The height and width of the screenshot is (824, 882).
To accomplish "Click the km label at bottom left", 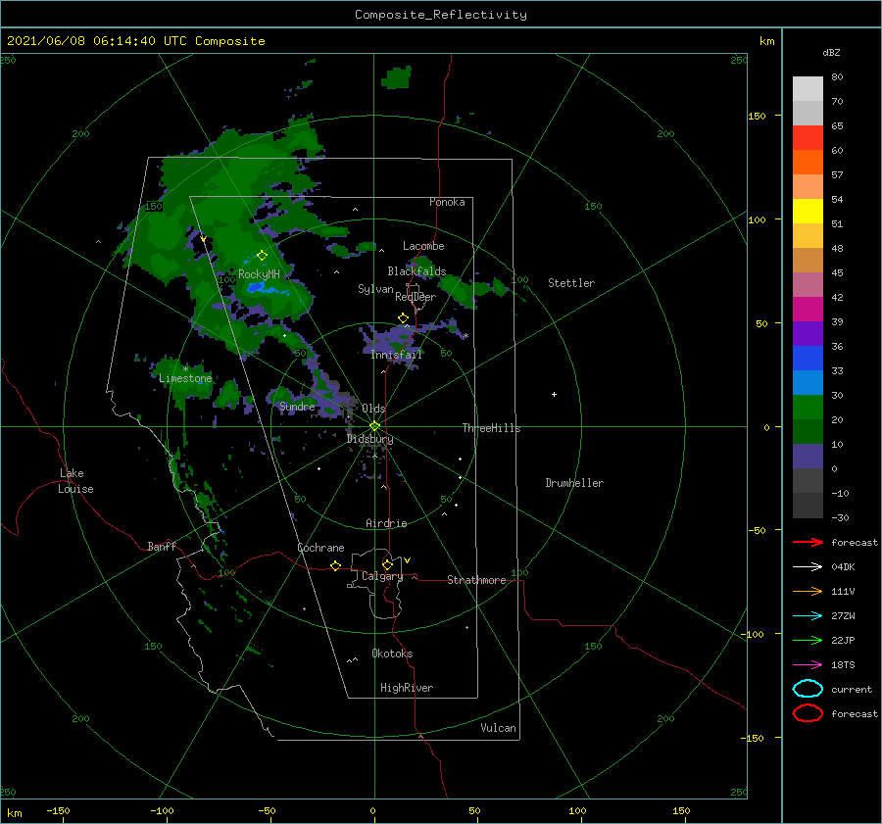I will (14, 813).
